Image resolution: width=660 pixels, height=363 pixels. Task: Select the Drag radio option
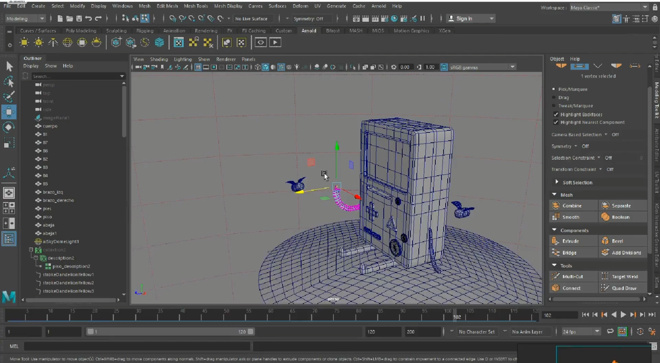tap(554, 97)
